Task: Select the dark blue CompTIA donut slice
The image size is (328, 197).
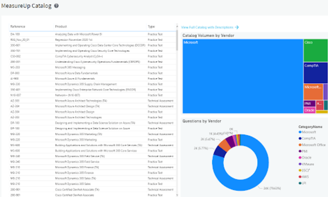Action: tap(219, 152)
